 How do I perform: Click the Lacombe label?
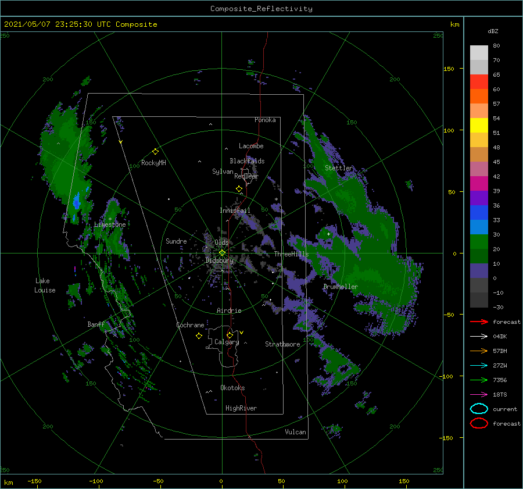[251, 146]
